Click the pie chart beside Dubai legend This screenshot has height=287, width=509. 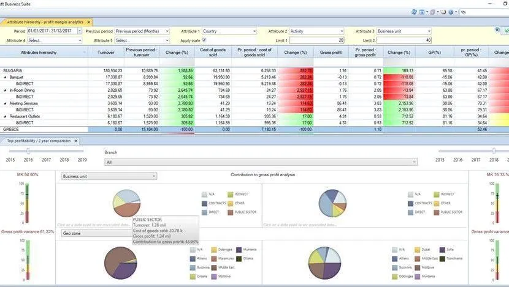(x=324, y=263)
